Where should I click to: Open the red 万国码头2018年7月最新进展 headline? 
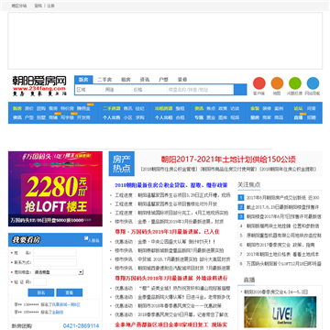(171, 278)
